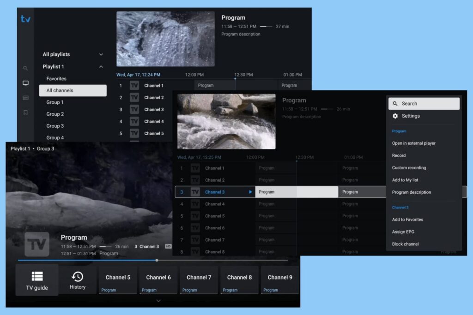
Task: Open the Channel 7 card
Action: 199,279
